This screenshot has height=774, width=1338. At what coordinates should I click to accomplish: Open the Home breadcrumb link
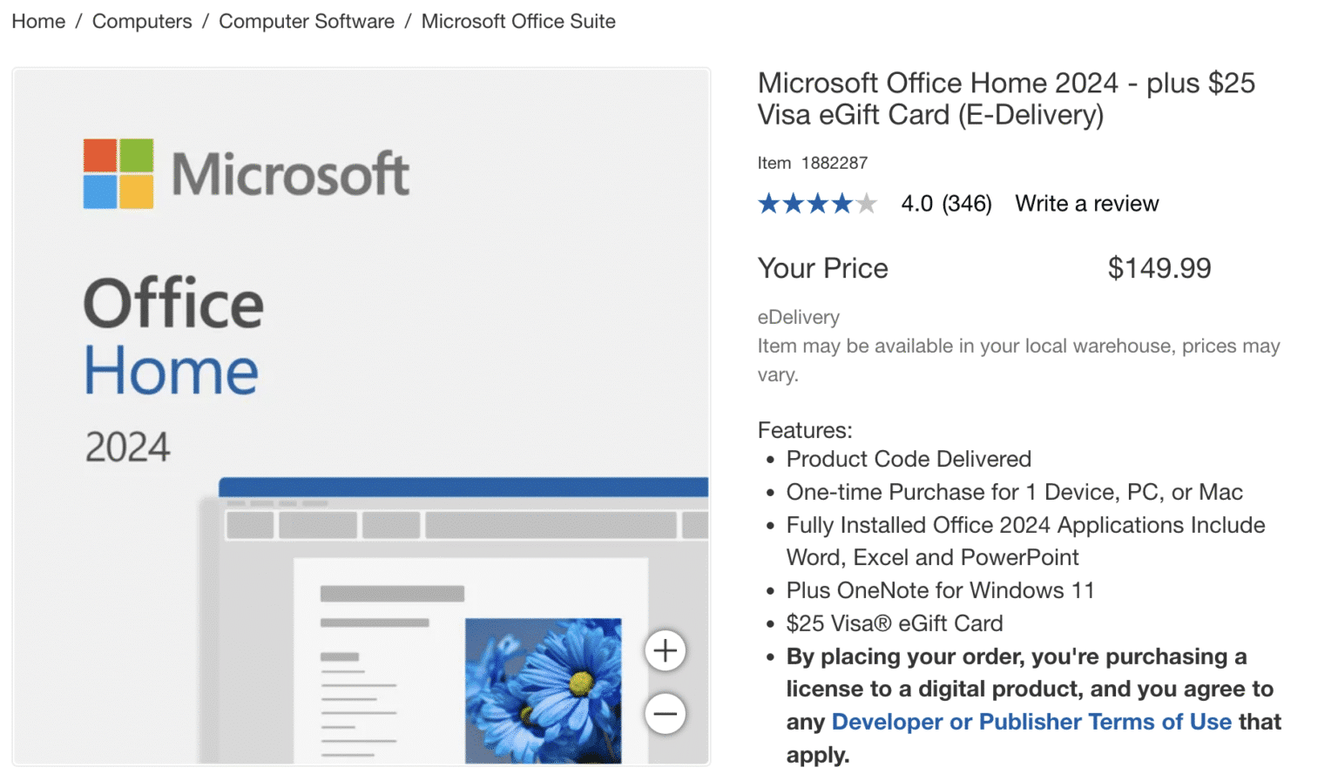pyautogui.click(x=37, y=21)
